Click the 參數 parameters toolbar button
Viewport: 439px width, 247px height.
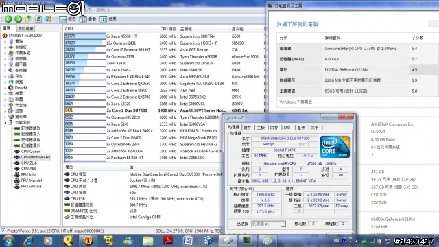point(88,19)
